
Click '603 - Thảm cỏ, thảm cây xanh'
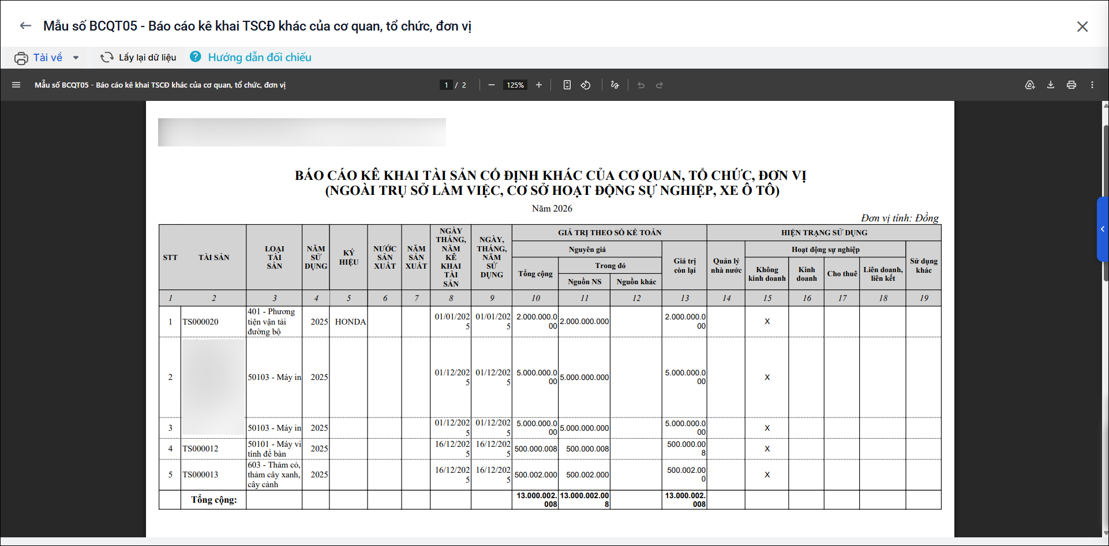point(274,475)
